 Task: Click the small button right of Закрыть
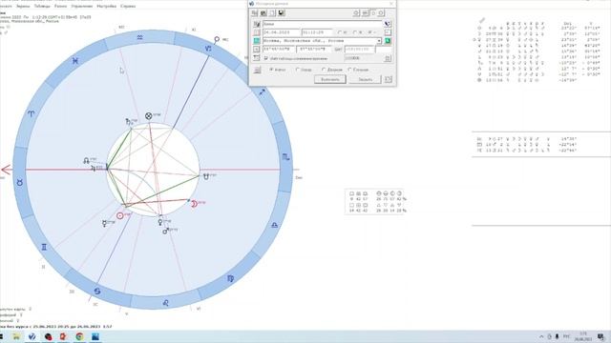click(x=389, y=79)
